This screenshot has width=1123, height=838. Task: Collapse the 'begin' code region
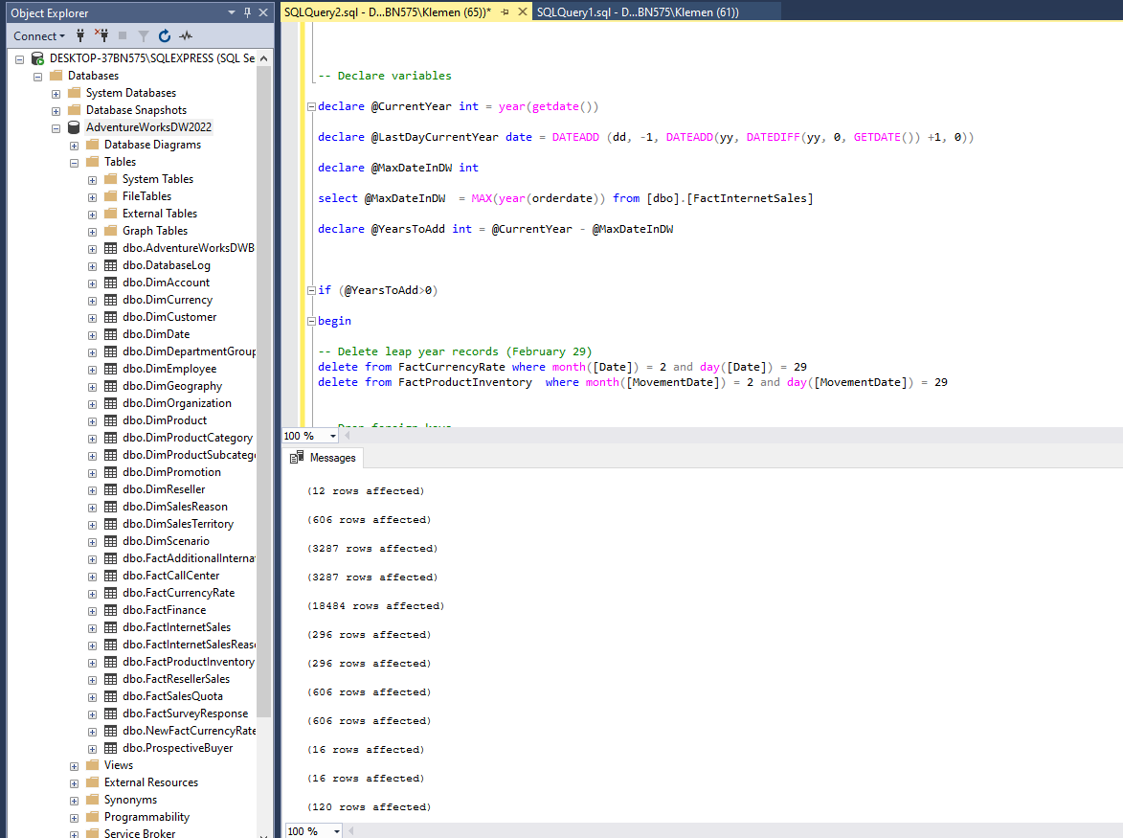pos(310,321)
